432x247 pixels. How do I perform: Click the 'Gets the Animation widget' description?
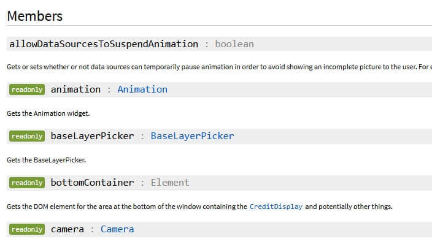[48, 113]
